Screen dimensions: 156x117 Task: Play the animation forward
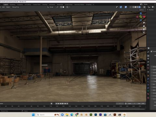(63, 104)
